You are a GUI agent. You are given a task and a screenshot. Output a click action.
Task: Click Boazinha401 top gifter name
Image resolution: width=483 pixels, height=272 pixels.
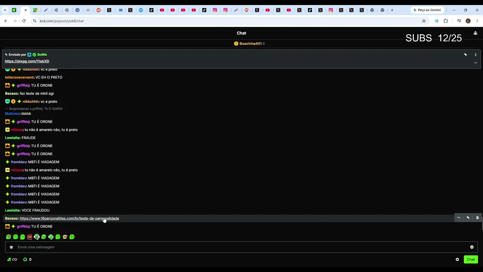tap(251, 43)
